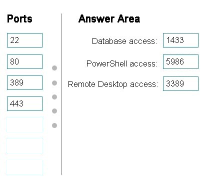Select the 5986 PowerShell access answer box
The image size is (206, 183).
[180, 61]
